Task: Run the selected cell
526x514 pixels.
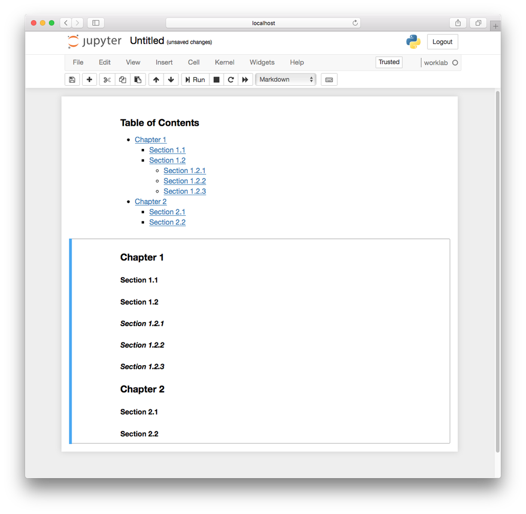Action: pyautogui.click(x=195, y=79)
